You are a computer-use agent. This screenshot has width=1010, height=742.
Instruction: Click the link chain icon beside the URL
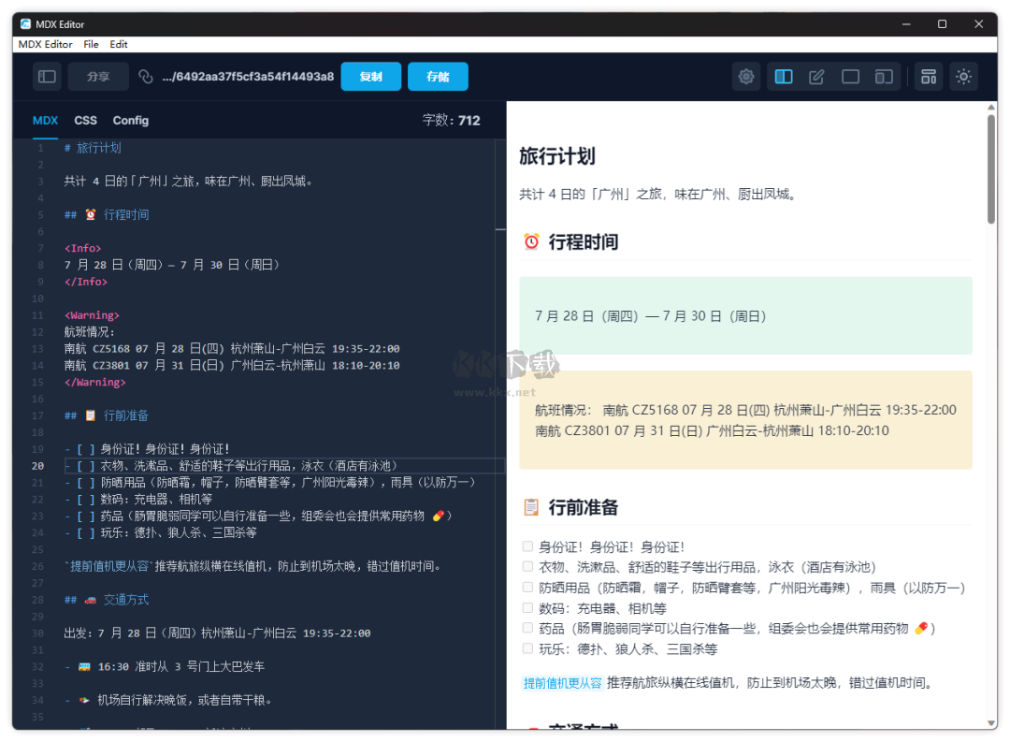pos(146,77)
